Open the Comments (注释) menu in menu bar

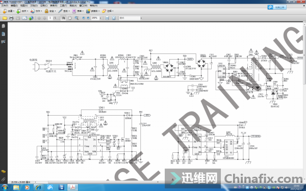(x=44, y=6)
